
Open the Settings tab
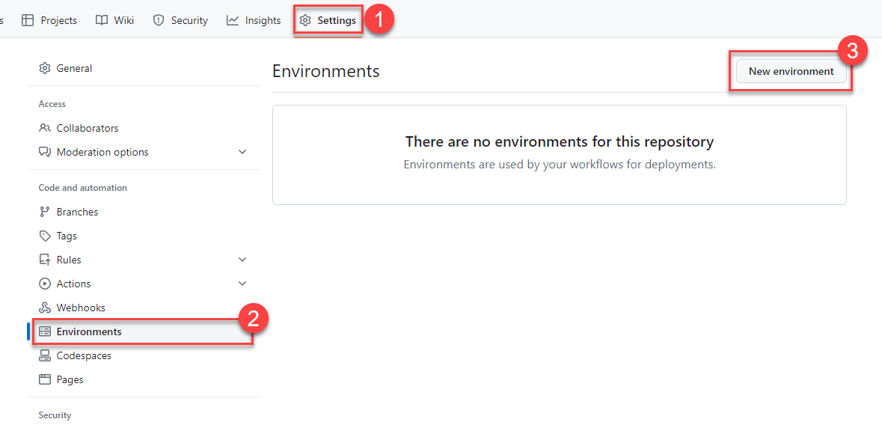pos(328,20)
